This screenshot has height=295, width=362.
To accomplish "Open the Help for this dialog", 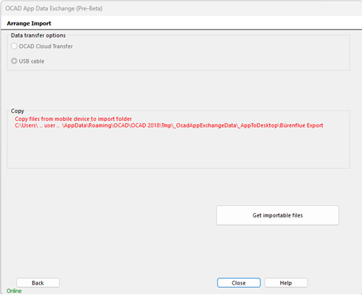I will [x=286, y=282].
